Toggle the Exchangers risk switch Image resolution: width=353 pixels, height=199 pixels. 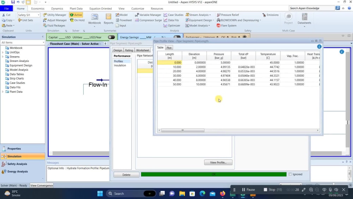coord(245,37)
